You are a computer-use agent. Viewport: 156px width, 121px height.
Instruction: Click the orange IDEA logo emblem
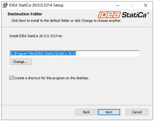click(x=109, y=15)
